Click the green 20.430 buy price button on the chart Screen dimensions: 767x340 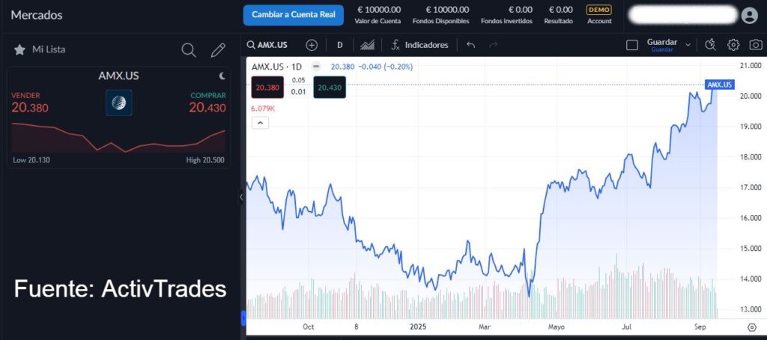[x=330, y=88]
